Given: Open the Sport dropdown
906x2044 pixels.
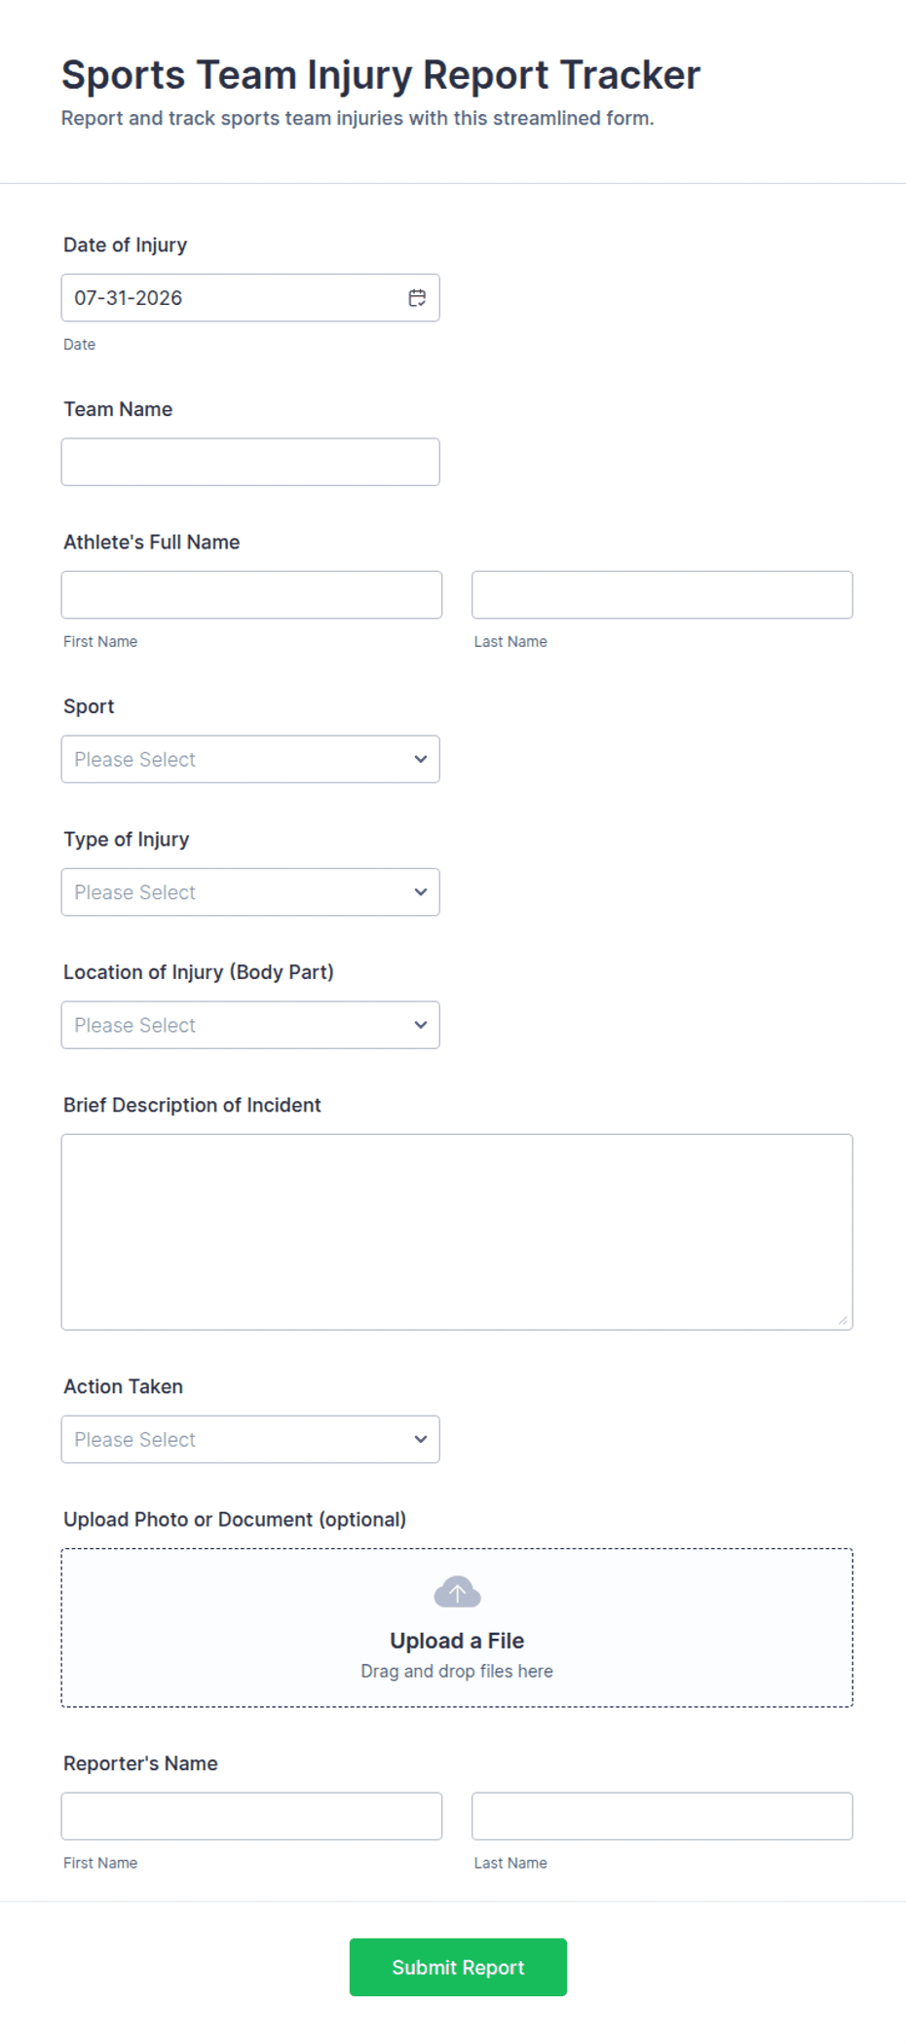Looking at the screenshot, I should click(250, 759).
